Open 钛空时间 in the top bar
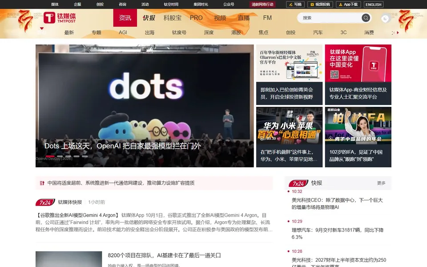The height and width of the screenshot is (267, 427). (171, 4)
